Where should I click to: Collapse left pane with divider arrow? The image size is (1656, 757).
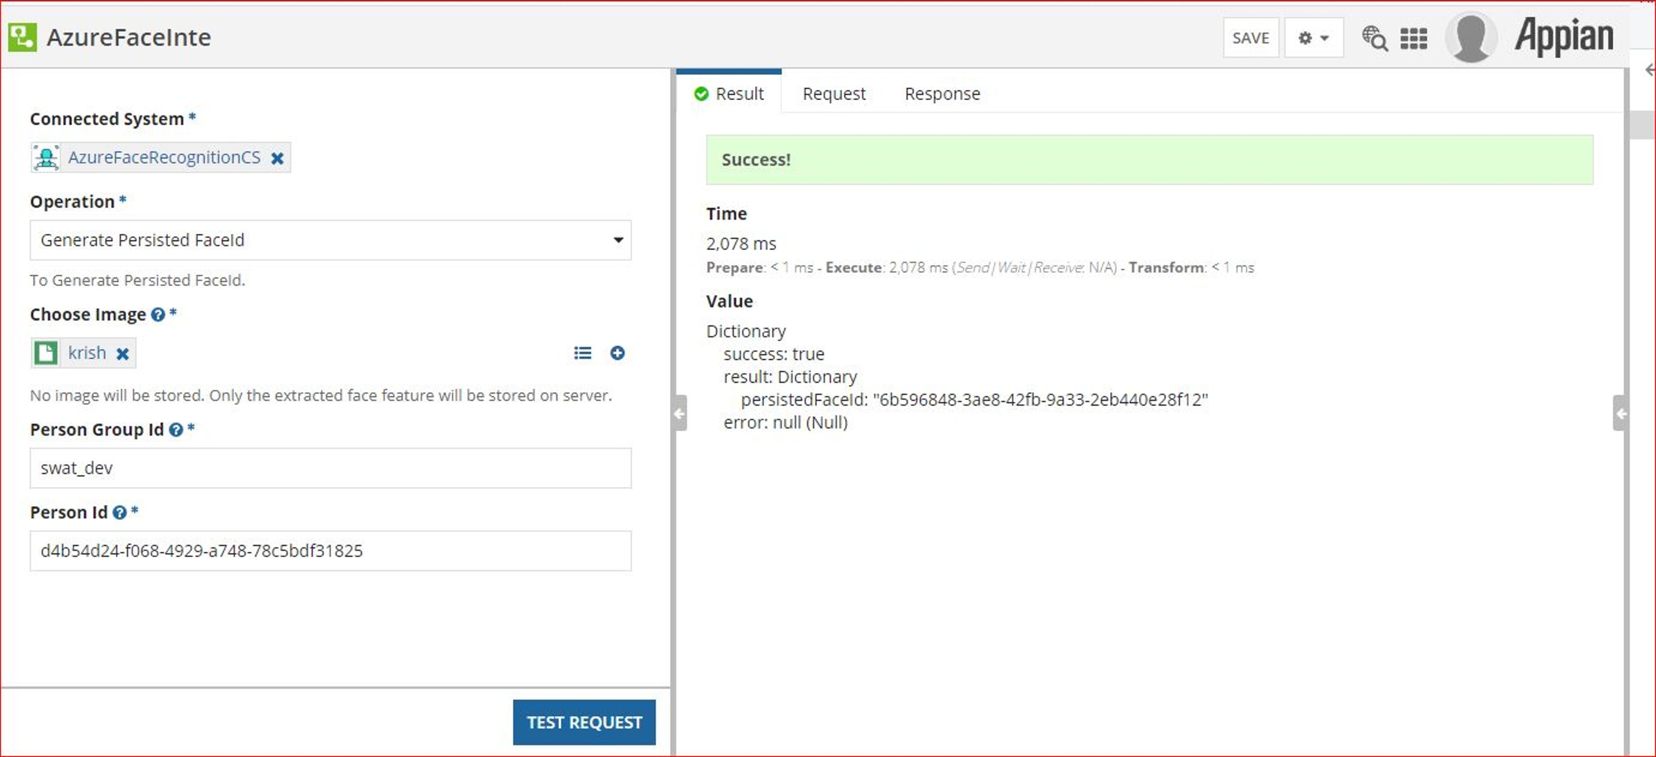(679, 414)
